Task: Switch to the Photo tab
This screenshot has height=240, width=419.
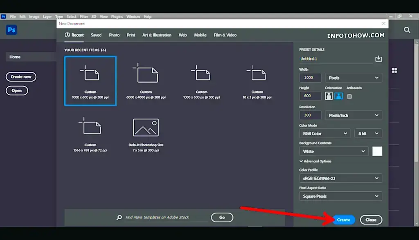Action: click(114, 35)
